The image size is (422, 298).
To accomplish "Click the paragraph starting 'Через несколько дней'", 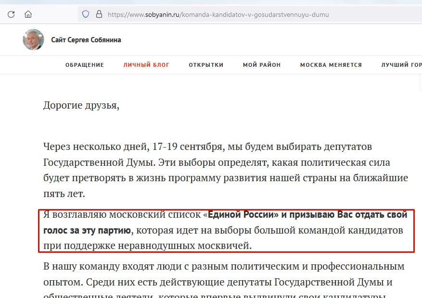I will point(226,170).
